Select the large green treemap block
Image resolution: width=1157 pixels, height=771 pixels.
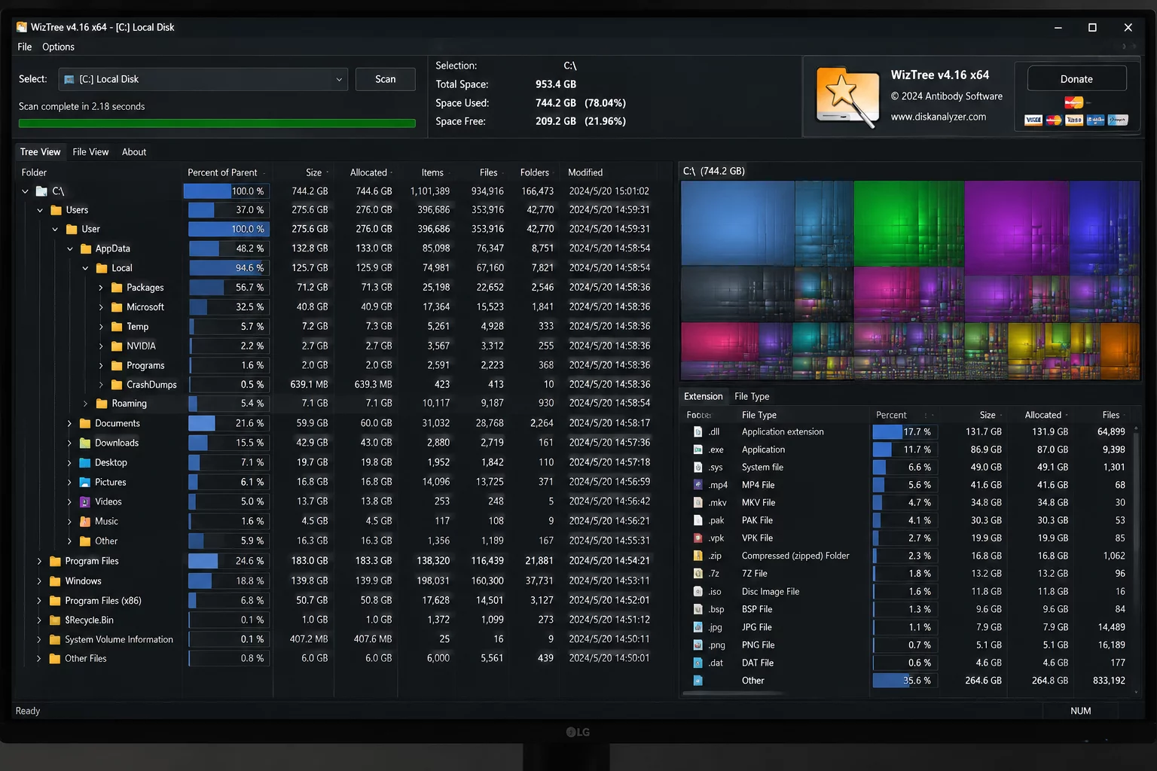click(x=908, y=223)
